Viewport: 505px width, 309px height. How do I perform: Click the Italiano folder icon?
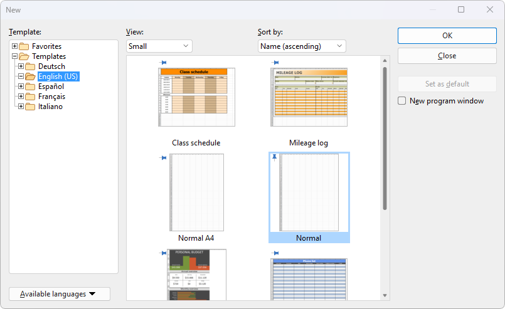click(30, 106)
